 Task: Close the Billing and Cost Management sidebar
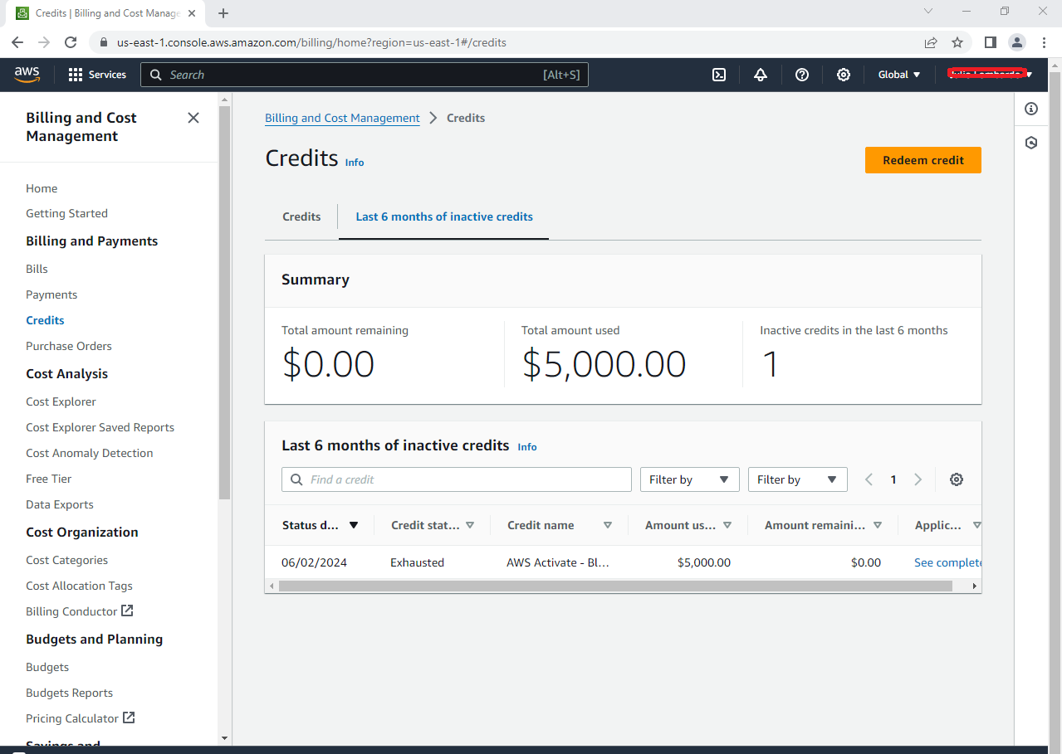(x=193, y=118)
